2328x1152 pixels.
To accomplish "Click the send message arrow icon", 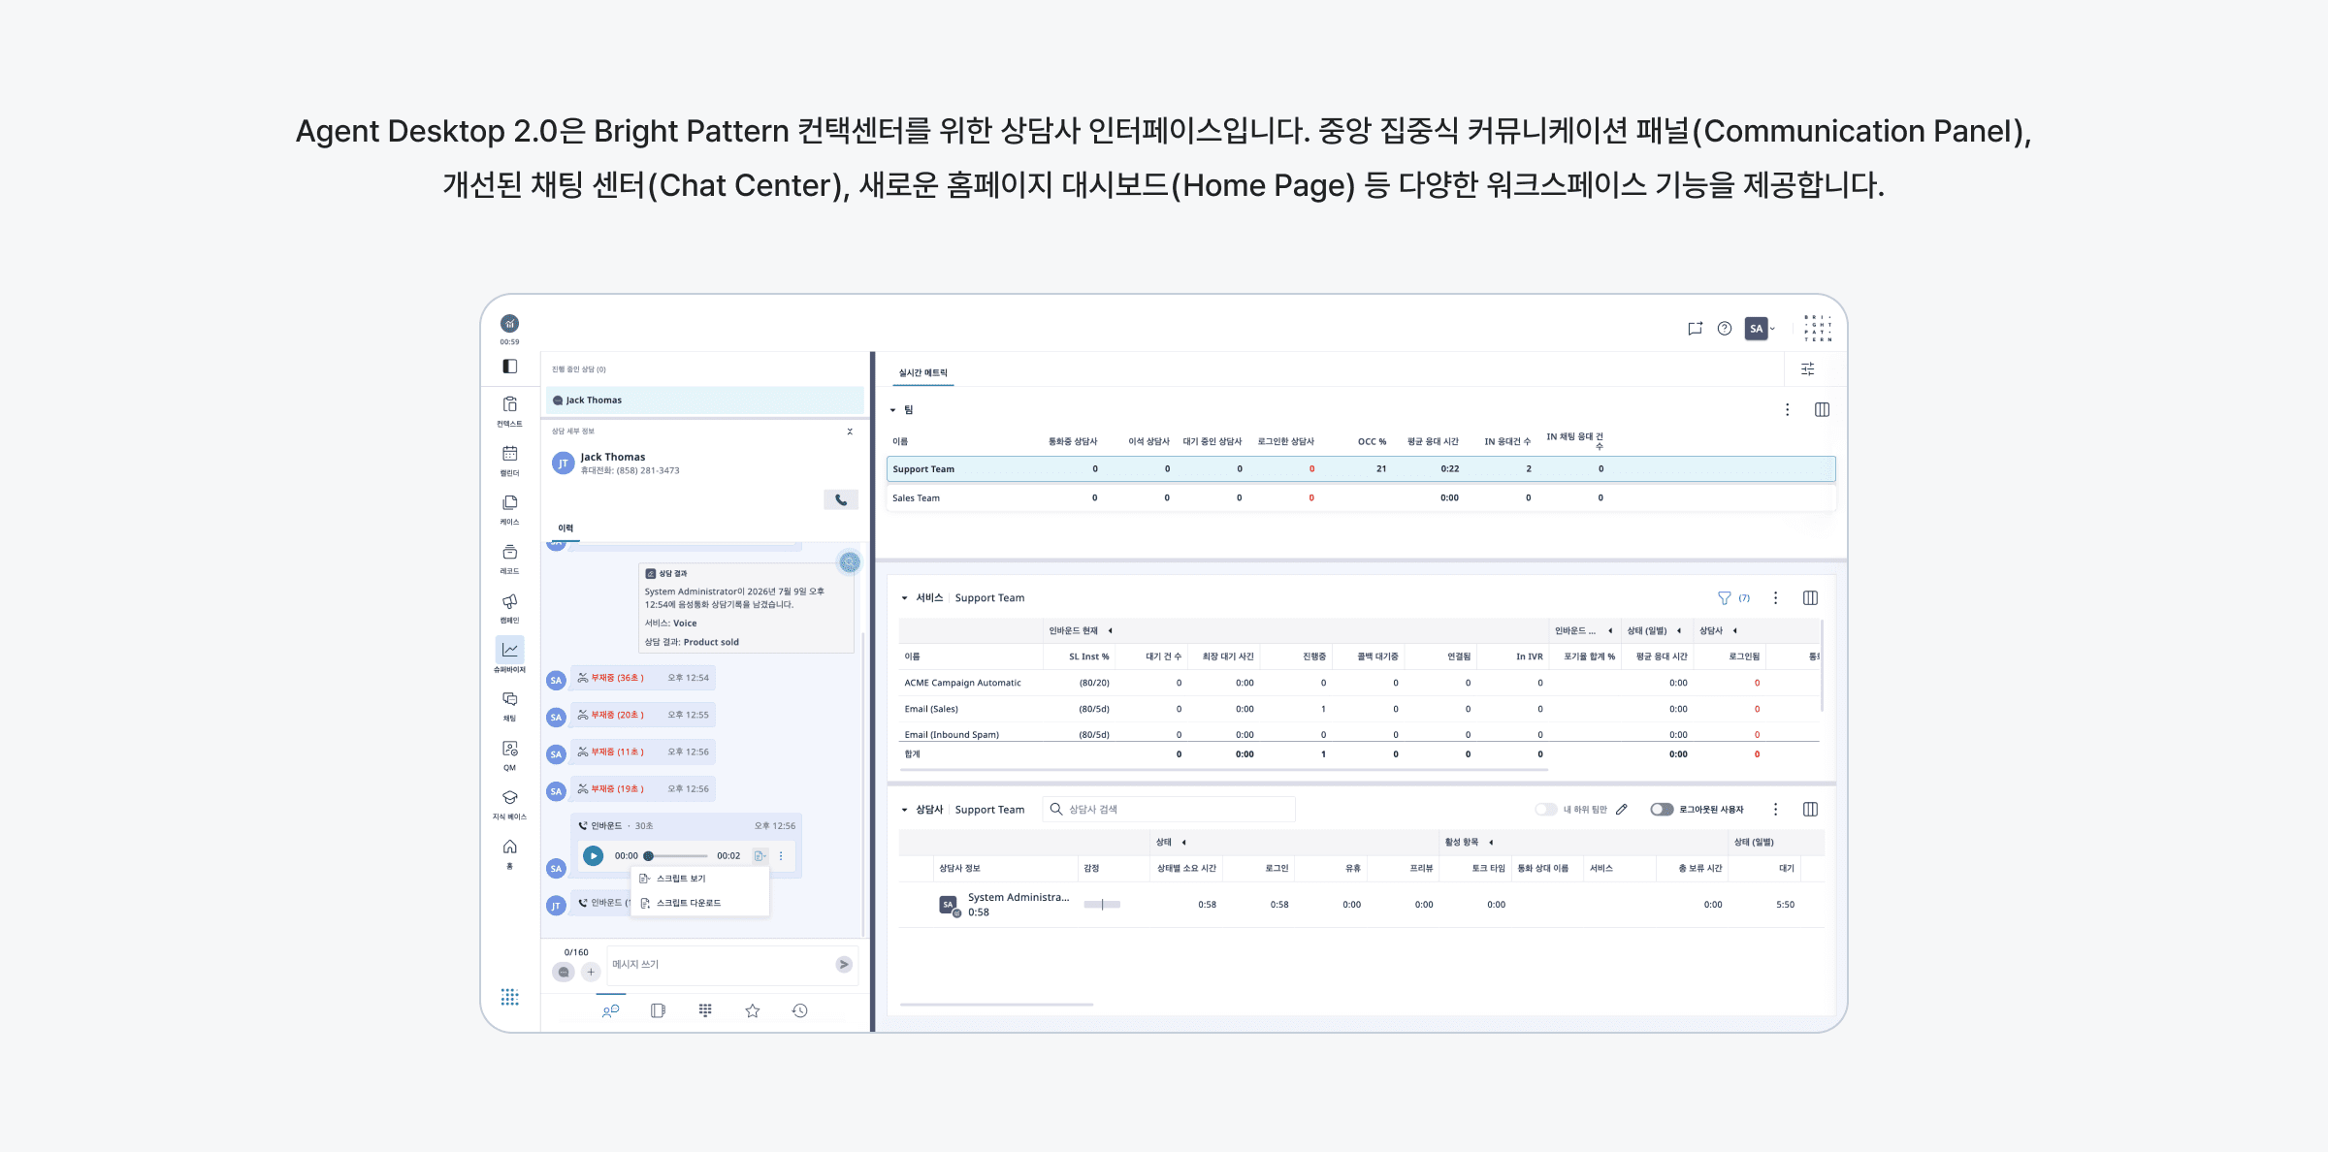I will click(x=844, y=964).
